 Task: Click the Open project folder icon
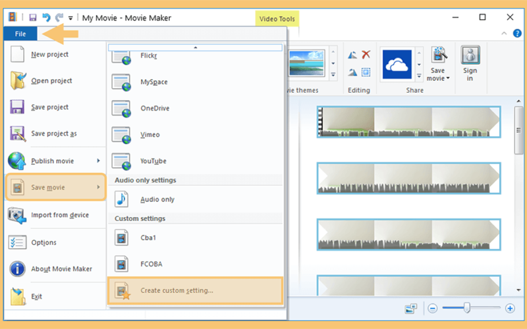click(18, 80)
